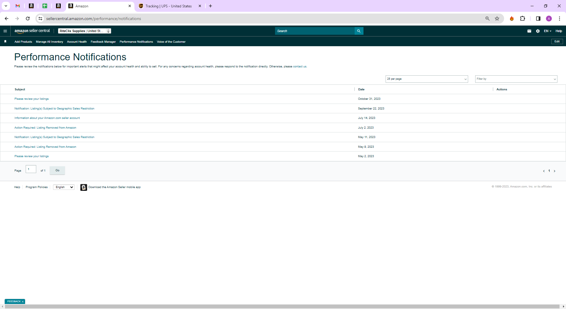Click the Edit favorites bar button
Image resolution: width=566 pixels, height=309 pixels.
tap(557, 41)
